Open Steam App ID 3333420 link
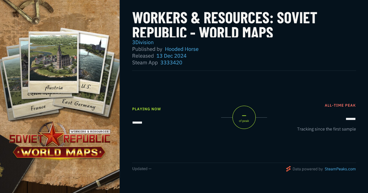Viewport: 368px width, 193px height. click(171, 62)
